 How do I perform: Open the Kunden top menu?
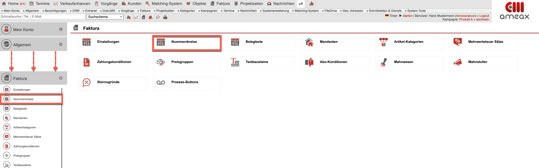[x=131, y=4]
